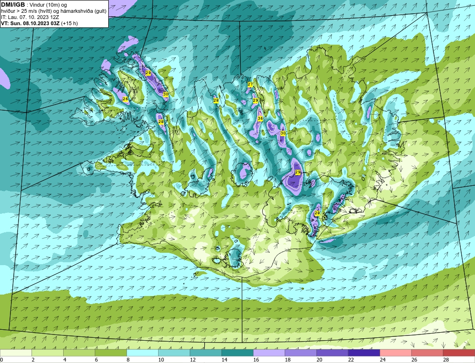Select the 8–10 m/s light cyan legend swatch
The width and height of the screenshot is (475, 363).
[142, 353]
